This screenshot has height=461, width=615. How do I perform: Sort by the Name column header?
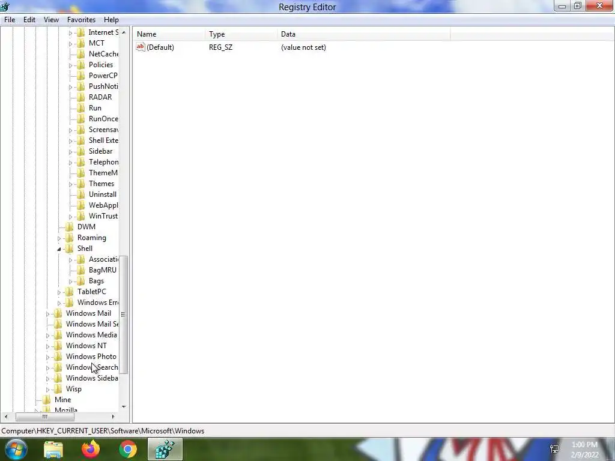pyautogui.click(x=169, y=34)
